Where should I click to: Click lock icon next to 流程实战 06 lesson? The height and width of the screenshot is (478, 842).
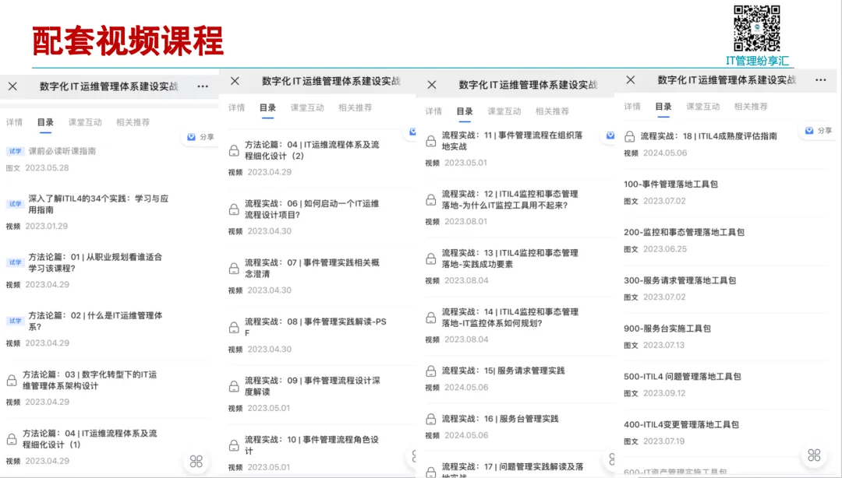click(234, 209)
